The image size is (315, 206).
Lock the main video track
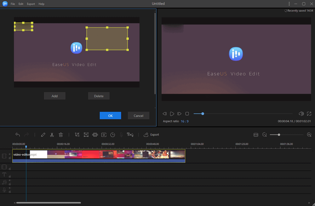tap(10, 158)
